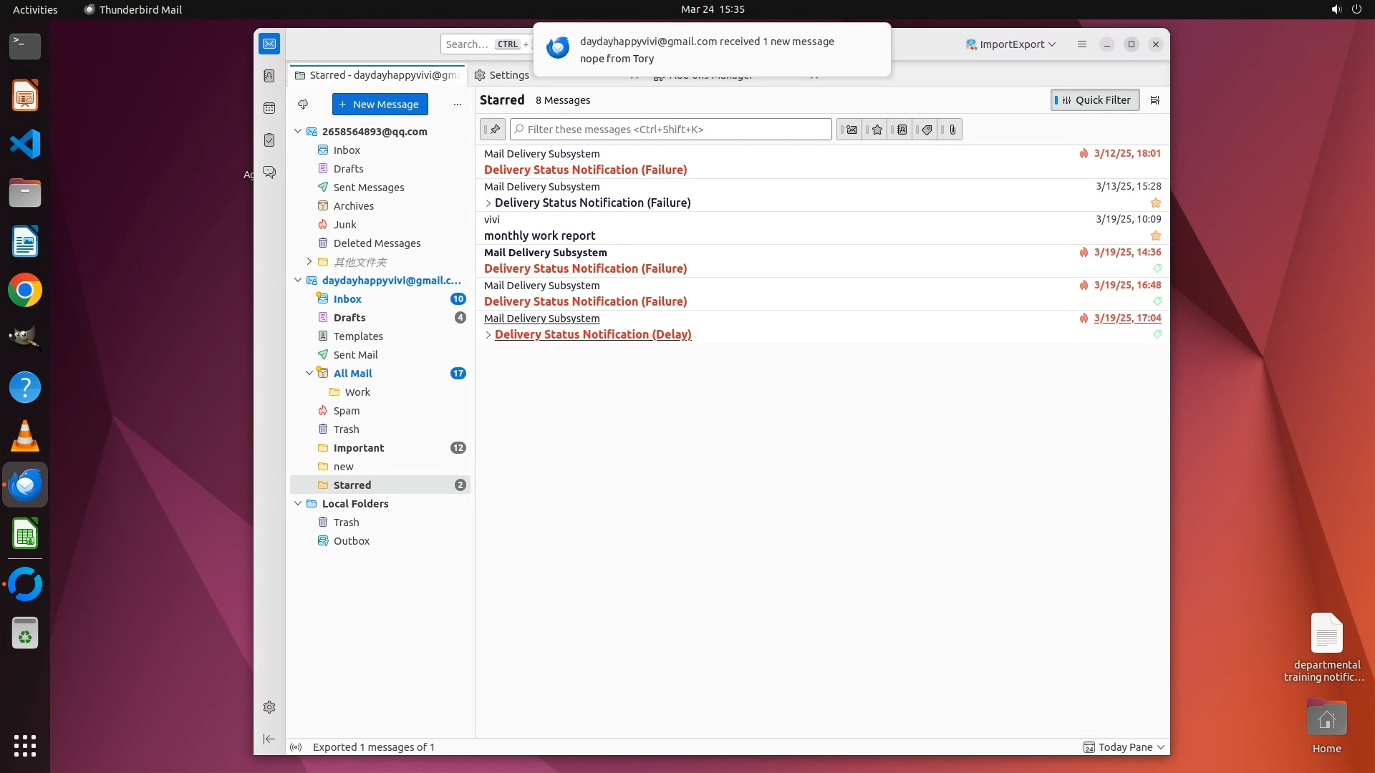Click the Quick Filter button
This screenshot has height=773, width=1375.
pos(1095,100)
